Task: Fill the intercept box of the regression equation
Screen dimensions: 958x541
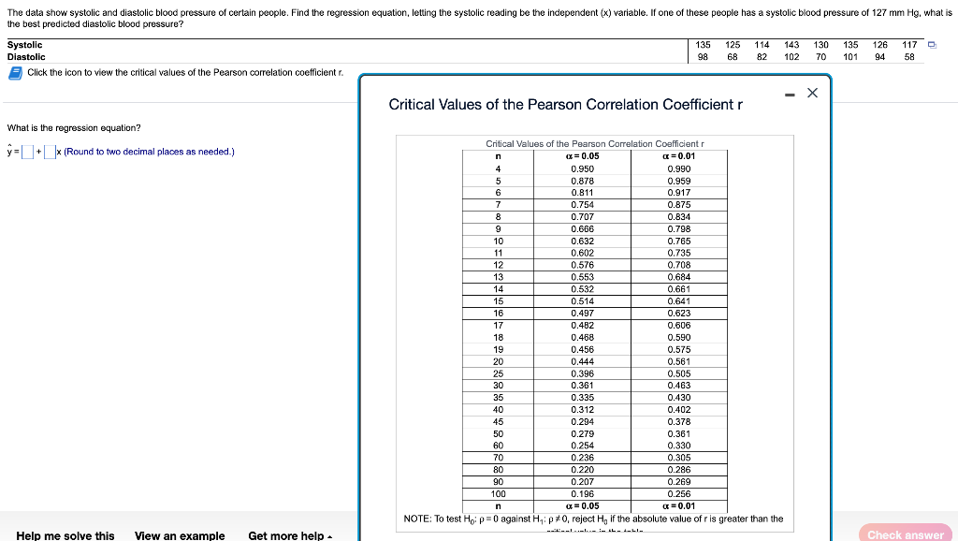Action: (27, 152)
